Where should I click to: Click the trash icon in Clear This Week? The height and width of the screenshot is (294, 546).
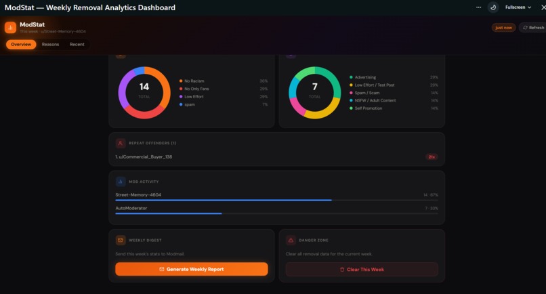click(x=342, y=270)
